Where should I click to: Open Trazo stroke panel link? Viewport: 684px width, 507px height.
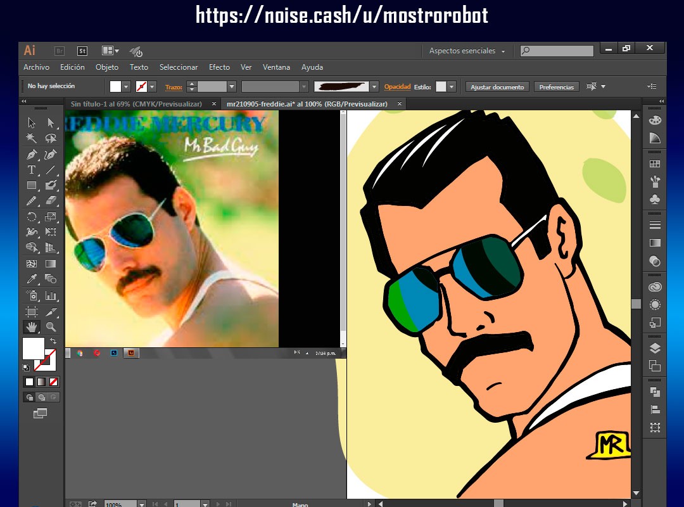(x=174, y=87)
